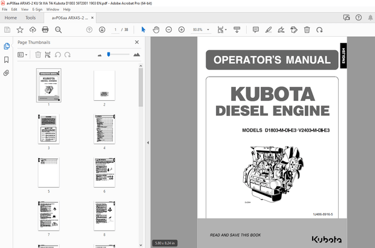Open the Edit menu
This screenshot has width=375, height=248.
14,9
